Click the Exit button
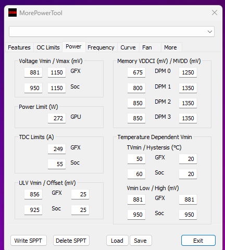 click(x=198, y=241)
